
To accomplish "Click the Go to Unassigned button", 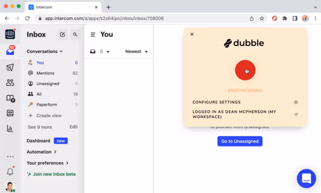I will 240,141.
